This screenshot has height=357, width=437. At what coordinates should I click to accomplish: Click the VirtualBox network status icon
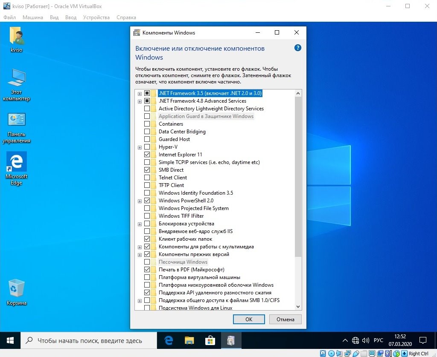point(347,354)
